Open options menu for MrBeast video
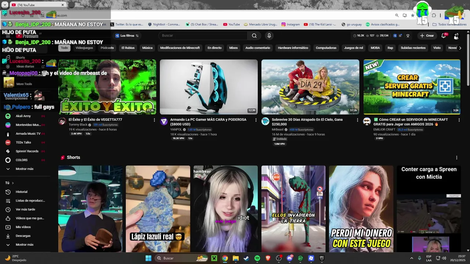Image resolution: width=470 pixels, height=264 pixels. (x=357, y=120)
